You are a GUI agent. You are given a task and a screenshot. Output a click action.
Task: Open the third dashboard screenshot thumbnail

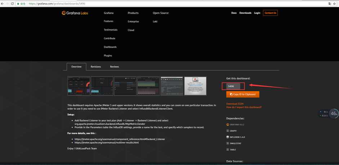point(125,86)
